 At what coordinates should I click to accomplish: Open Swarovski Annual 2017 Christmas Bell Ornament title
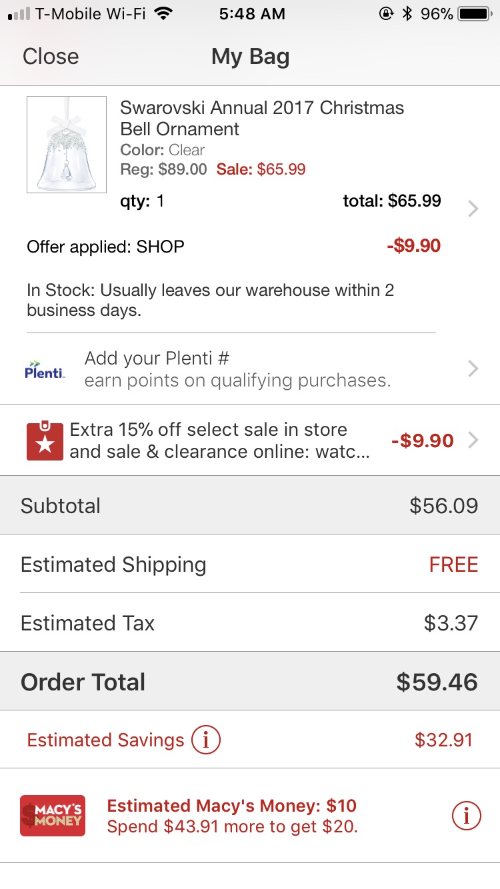[262, 118]
